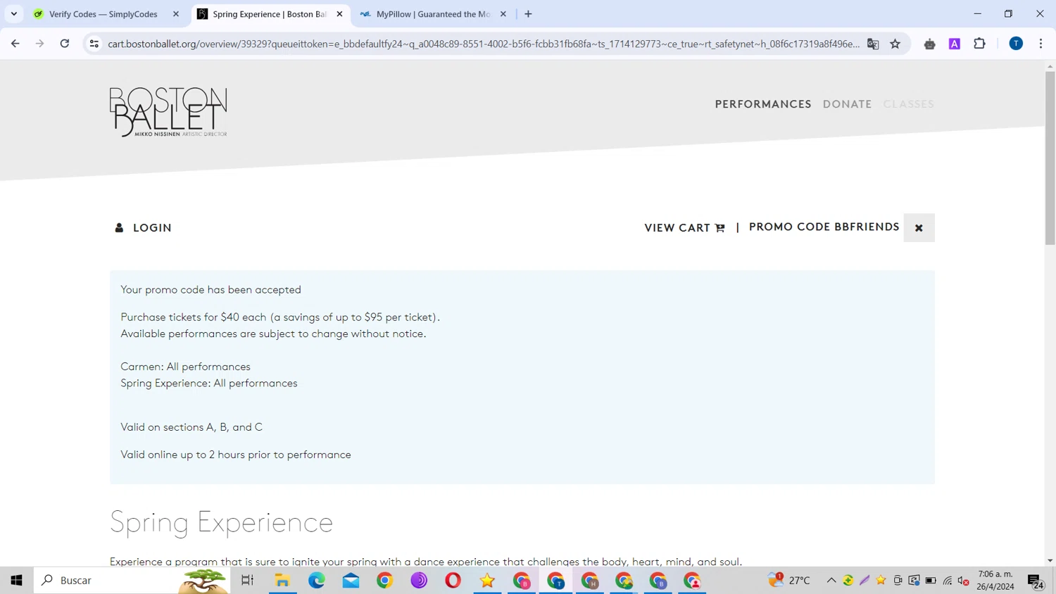This screenshot has height=594, width=1056.
Task: Open the Extensions puzzle menu
Action: click(x=979, y=44)
